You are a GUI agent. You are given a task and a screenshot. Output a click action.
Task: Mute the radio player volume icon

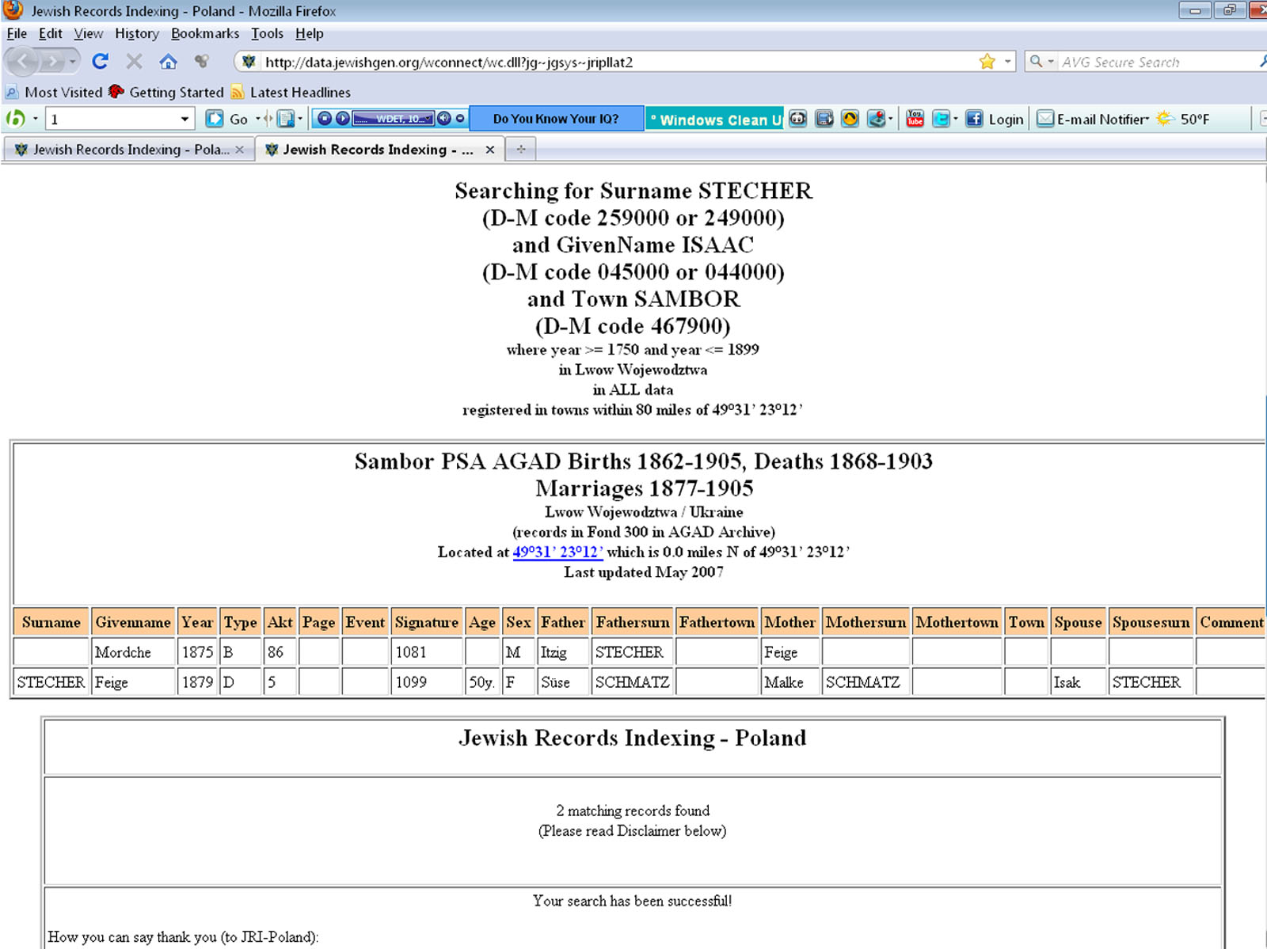(x=444, y=119)
